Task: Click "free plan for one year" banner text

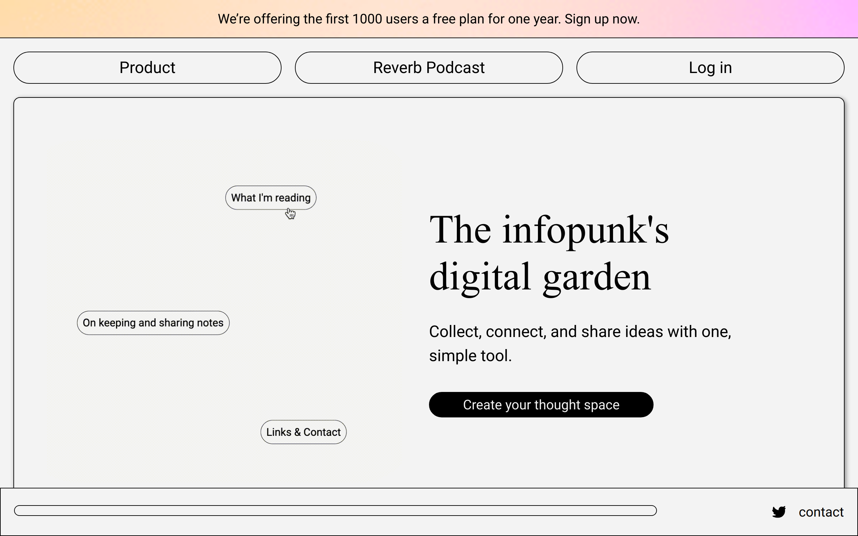Action: 496,19
